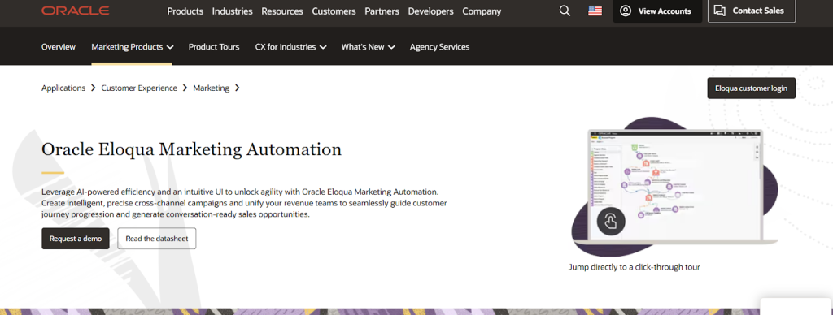Click the Oracle logo
This screenshot has width=833, height=315.
pyautogui.click(x=76, y=11)
